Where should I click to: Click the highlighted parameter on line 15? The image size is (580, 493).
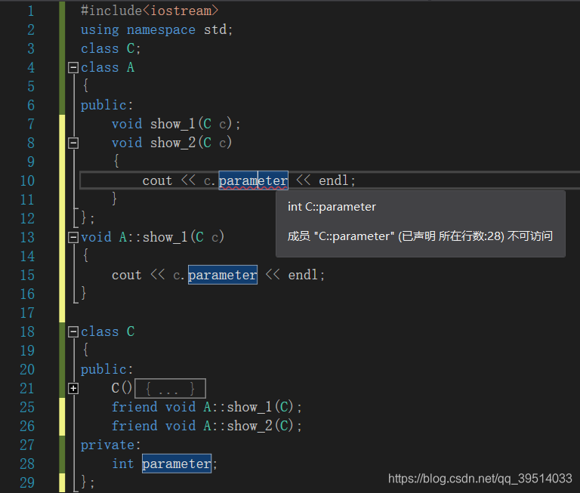pyautogui.click(x=223, y=275)
